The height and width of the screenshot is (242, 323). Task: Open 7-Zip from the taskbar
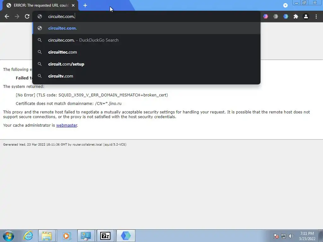point(105,236)
